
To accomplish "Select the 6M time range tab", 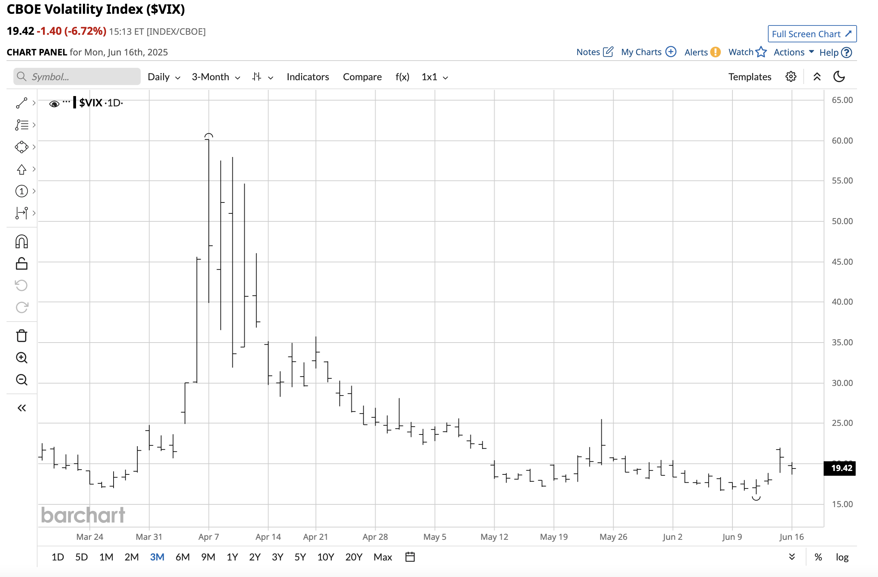I will pyautogui.click(x=182, y=557).
